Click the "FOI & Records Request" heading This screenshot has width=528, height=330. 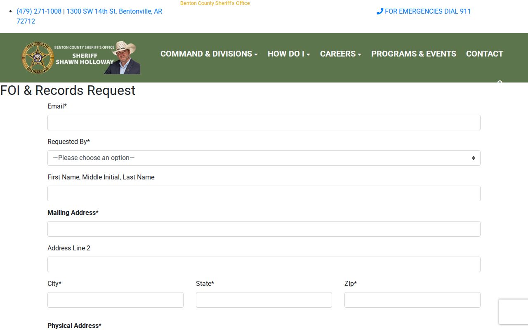(x=68, y=90)
